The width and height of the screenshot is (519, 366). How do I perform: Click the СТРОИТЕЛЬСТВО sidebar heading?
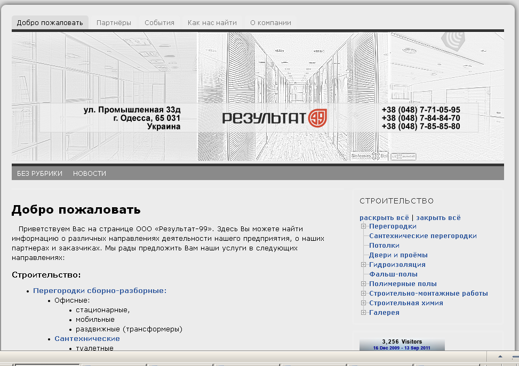(x=396, y=201)
